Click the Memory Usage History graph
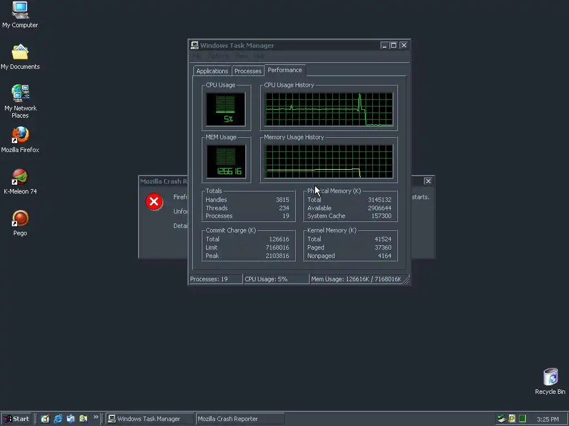The width and height of the screenshot is (569, 426). click(x=329, y=161)
